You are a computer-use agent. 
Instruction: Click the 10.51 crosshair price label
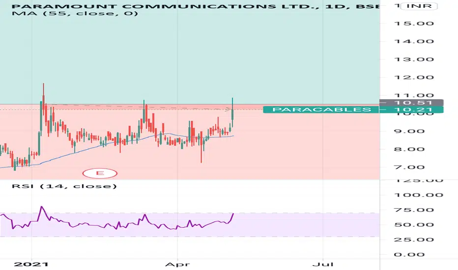click(x=411, y=103)
